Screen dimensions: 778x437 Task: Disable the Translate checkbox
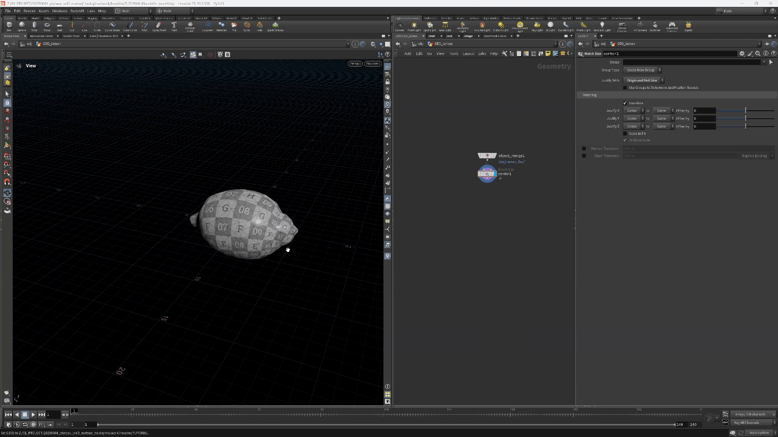point(625,103)
